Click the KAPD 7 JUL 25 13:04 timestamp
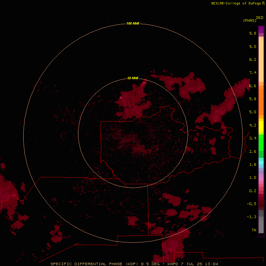This screenshot has height=266, width=266. (193, 264)
